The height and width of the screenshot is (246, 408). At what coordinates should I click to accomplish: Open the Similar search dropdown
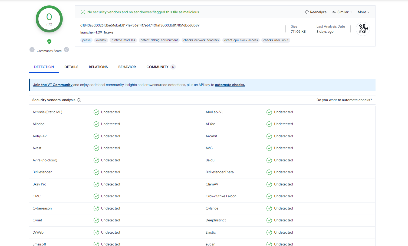tap(342, 12)
